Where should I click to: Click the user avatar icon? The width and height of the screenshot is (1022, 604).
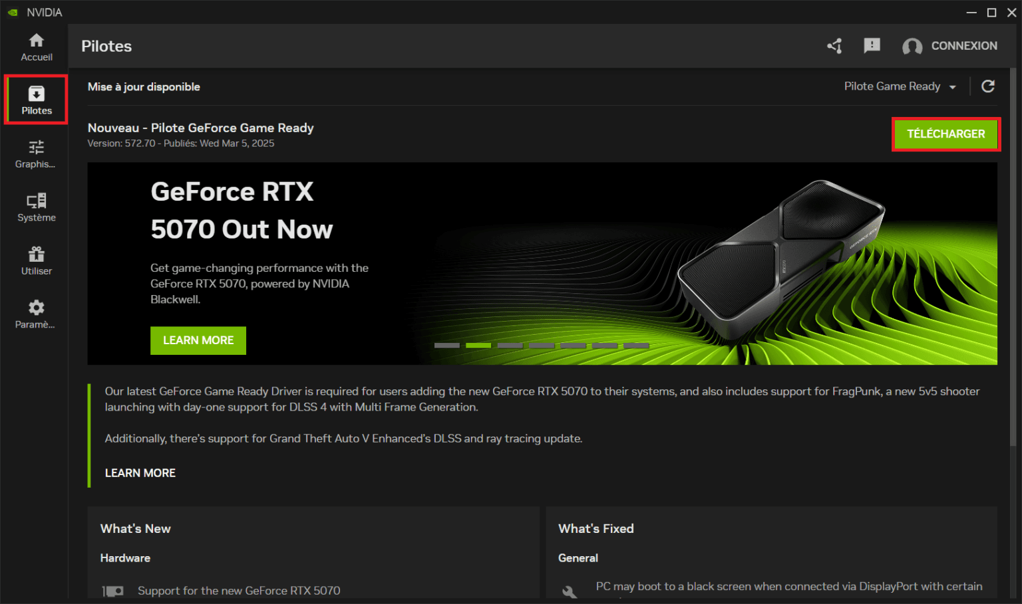tap(912, 47)
